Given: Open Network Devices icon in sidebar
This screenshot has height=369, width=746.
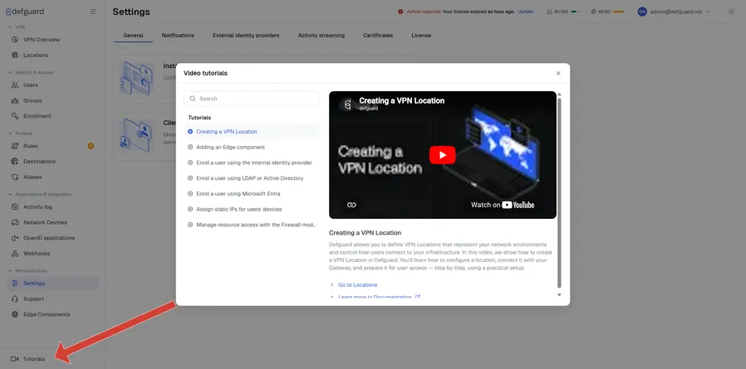Looking at the screenshot, I should (15, 222).
